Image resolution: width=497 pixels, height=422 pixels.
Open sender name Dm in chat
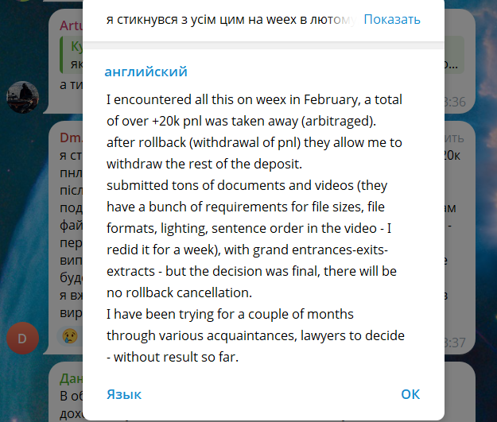(x=71, y=137)
